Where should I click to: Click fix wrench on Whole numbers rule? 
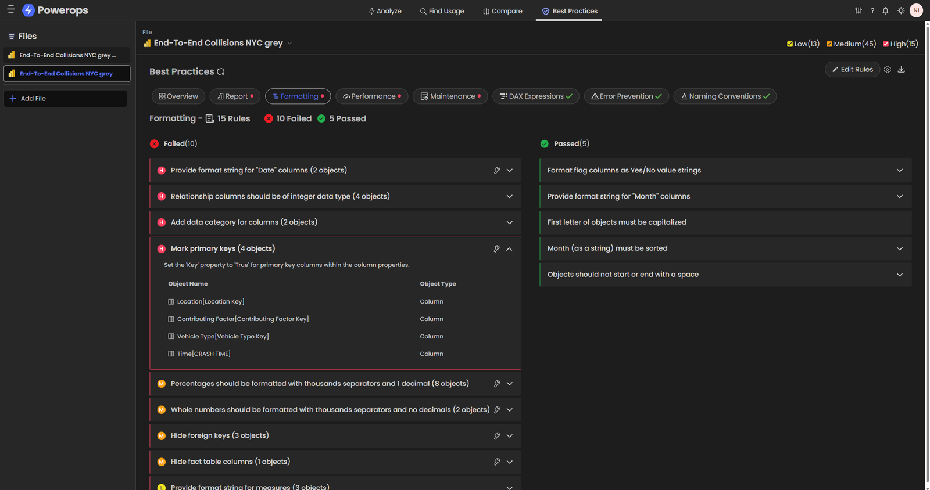click(497, 410)
